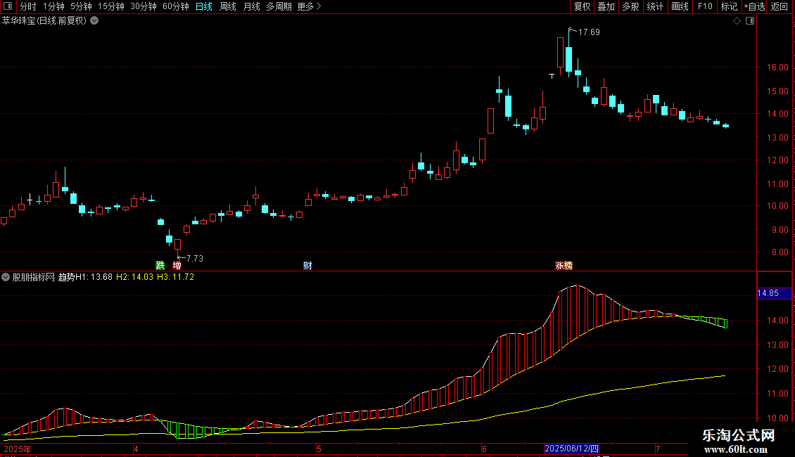This screenshot has height=457, width=795.
Task: Add stock via +自选 button
Action: (754, 6)
